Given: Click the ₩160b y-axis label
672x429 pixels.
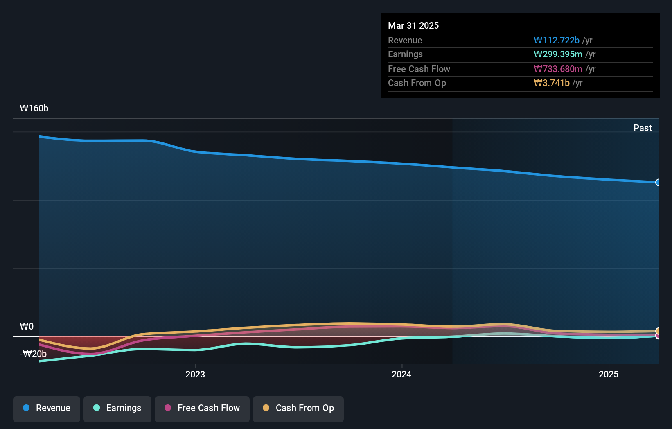Looking at the screenshot, I should tap(34, 108).
